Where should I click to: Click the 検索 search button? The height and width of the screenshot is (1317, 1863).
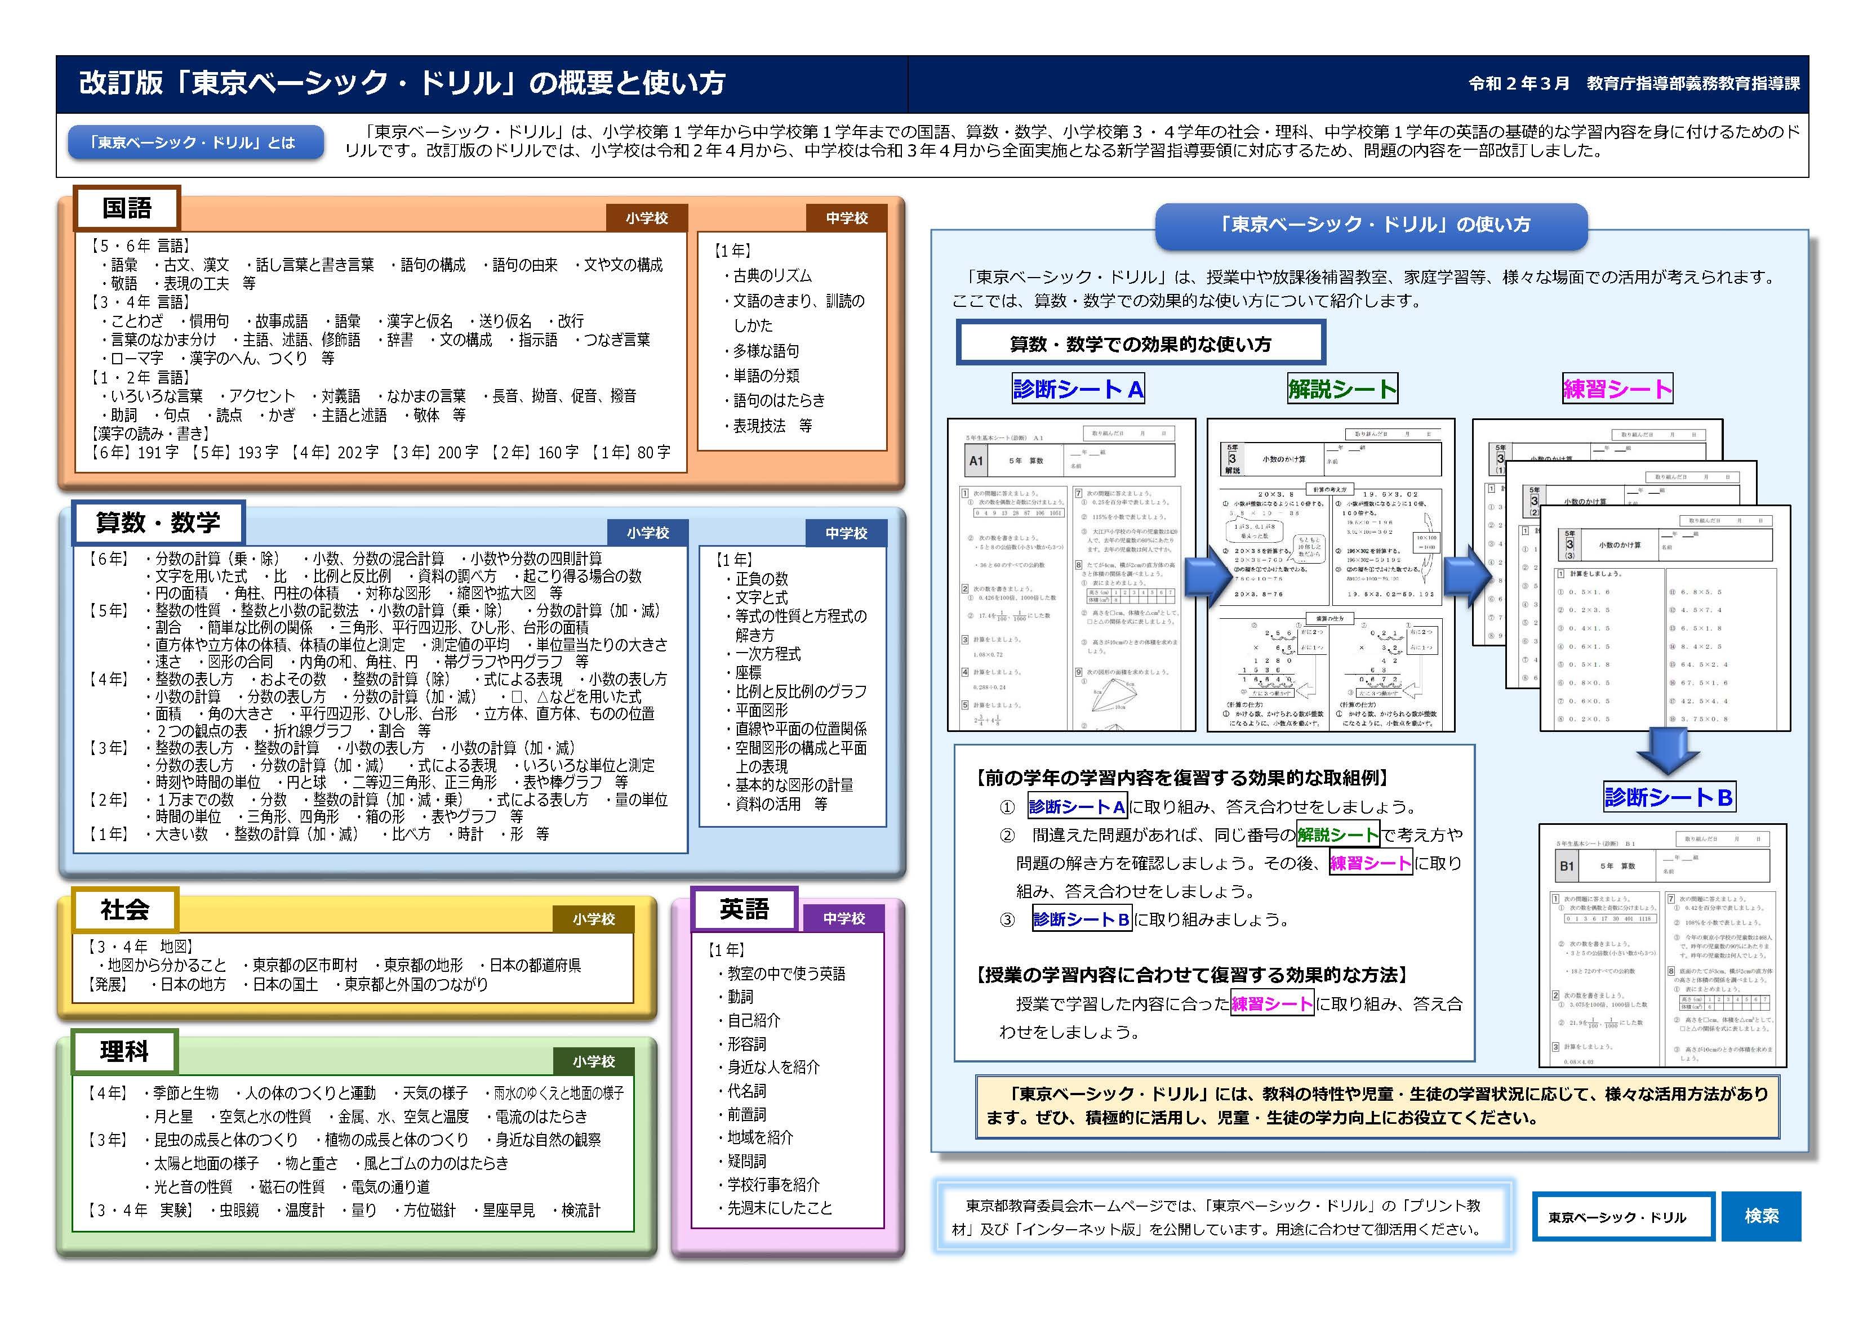pos(1761,1216)
